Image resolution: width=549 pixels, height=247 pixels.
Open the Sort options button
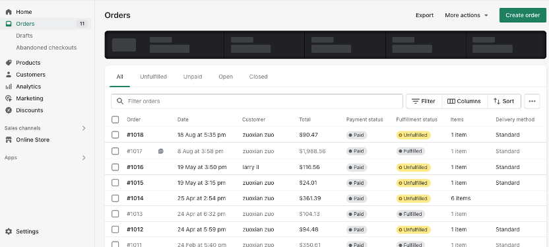(x=504, y=101)
